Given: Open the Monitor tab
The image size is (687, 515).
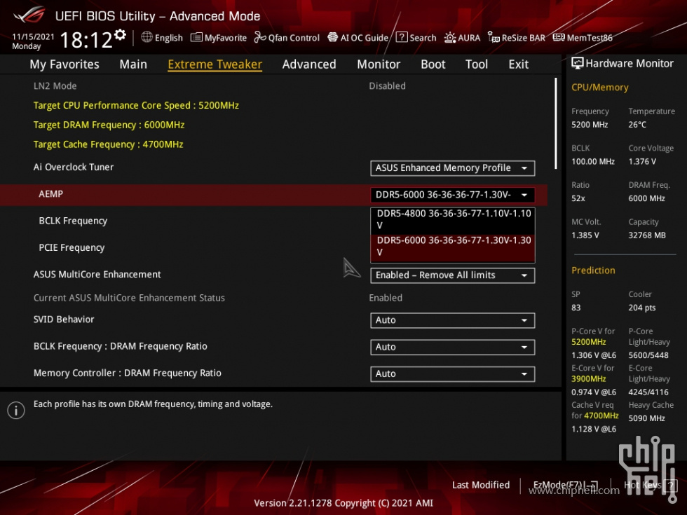Looking at the screenshot, I should pyautogui.click(x=379, y=64).
